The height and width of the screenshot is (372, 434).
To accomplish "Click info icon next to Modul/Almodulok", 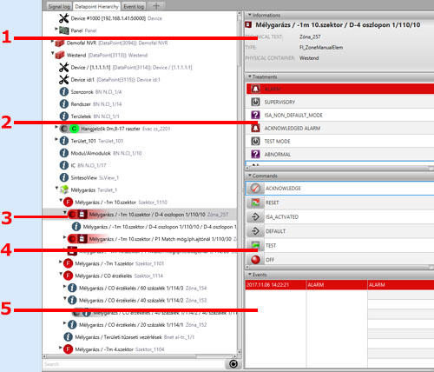I will coord(63,153).
